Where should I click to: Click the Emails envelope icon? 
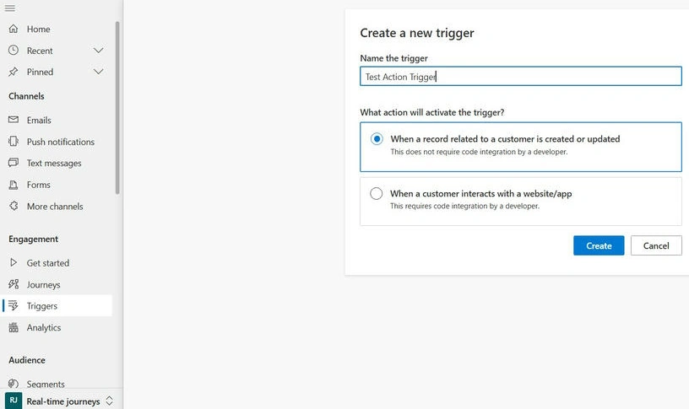(x=14, y=120)
